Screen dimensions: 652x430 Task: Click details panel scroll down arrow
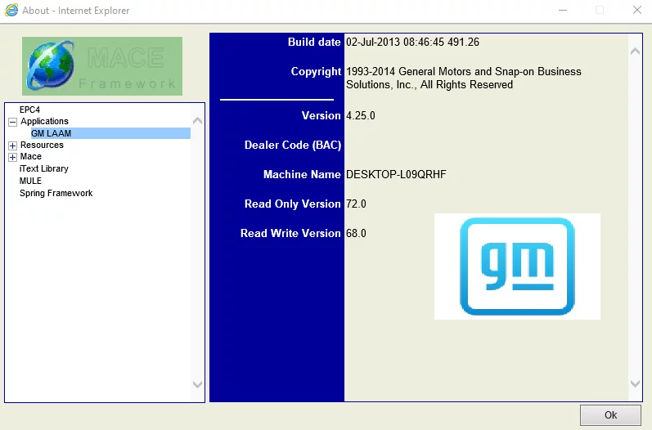pos(635,383)
